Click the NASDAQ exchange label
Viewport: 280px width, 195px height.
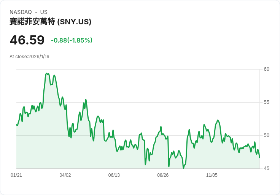21,12
